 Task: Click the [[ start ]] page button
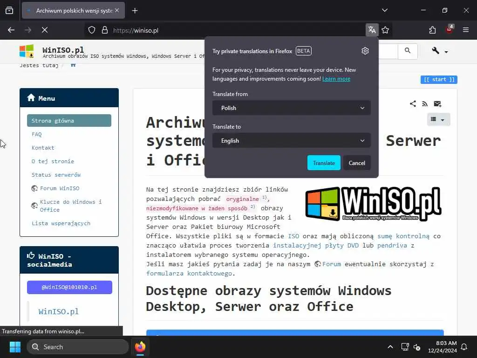click(439, 79)
